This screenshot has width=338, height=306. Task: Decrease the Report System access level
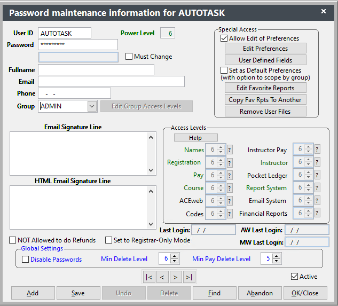coord(309,190)
